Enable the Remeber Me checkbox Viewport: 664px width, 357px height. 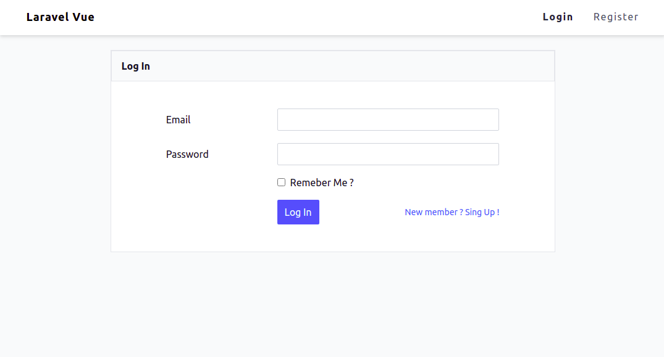coord(281,182)
